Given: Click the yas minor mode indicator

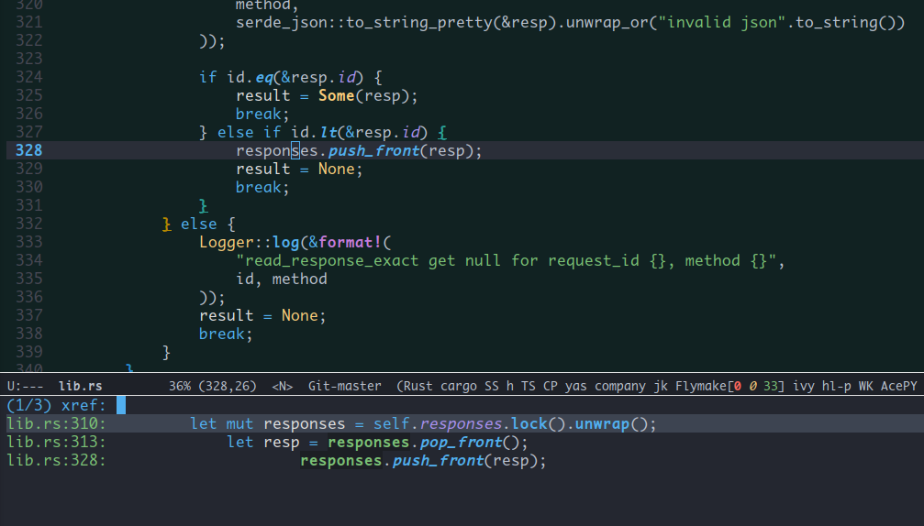Looking at the screenshot, I should pos(575,386).
